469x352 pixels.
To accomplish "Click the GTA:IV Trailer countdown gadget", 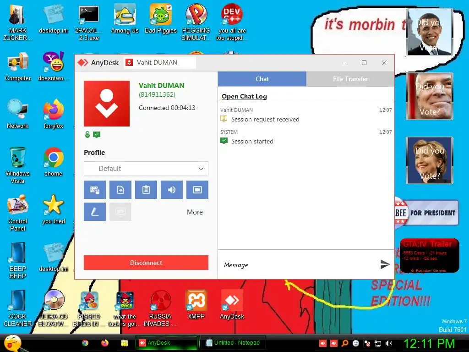I will (x=429, y=255).
